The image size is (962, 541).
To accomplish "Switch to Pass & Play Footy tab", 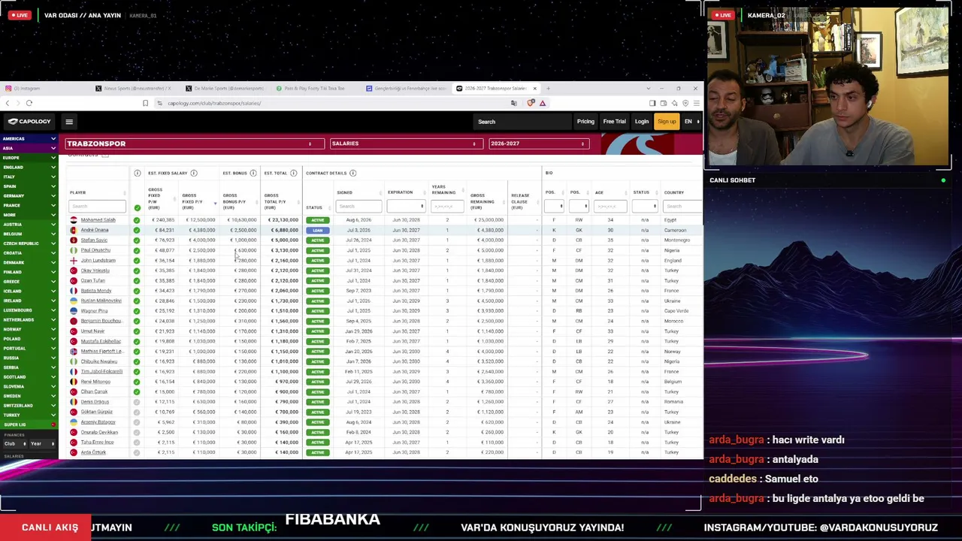I will point(316,89).
